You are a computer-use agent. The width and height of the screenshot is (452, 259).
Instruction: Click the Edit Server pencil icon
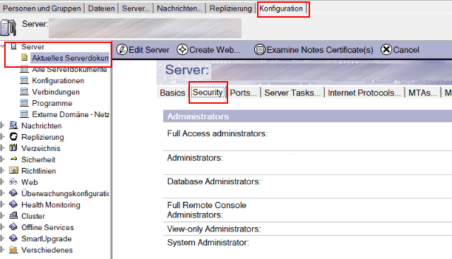point(122,49)
